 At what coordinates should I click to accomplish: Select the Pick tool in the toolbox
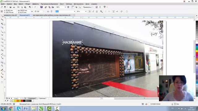2,16
